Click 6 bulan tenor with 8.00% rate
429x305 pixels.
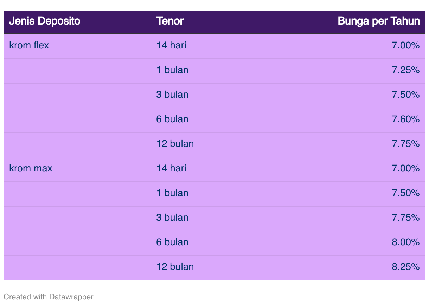172,242
